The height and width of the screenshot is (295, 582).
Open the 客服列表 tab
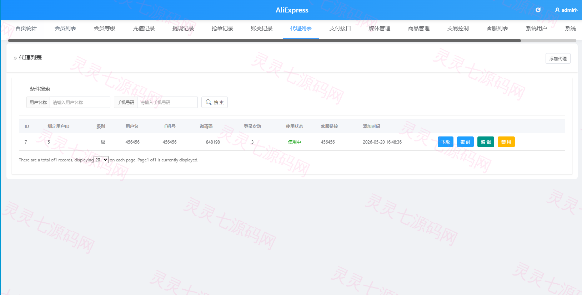coord(497,29)
